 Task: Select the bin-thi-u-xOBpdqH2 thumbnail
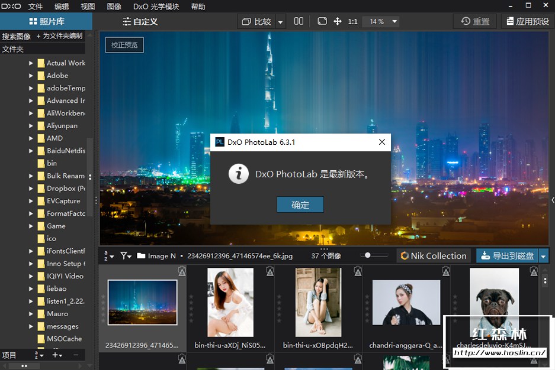(319, 302)
